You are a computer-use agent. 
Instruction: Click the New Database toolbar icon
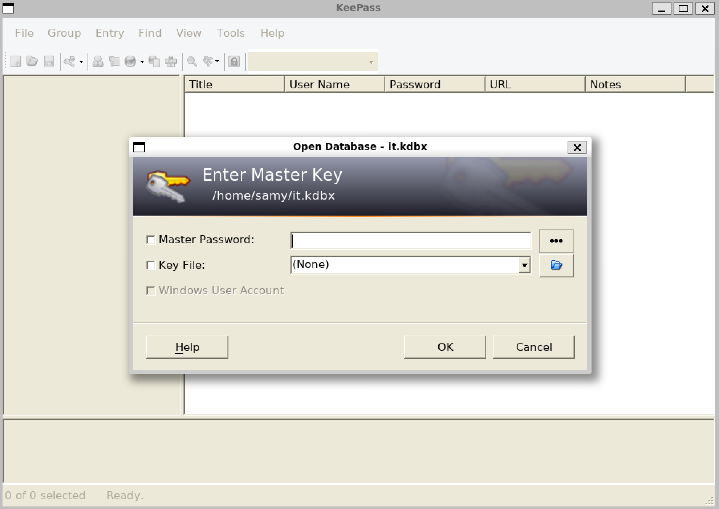tap(16, 61)
